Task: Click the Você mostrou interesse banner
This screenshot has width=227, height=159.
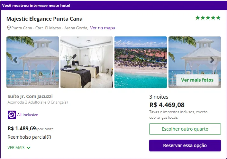Action: click(36, 5)
